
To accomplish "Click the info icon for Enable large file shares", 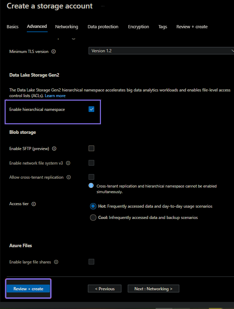I will [x=56, y=262].
